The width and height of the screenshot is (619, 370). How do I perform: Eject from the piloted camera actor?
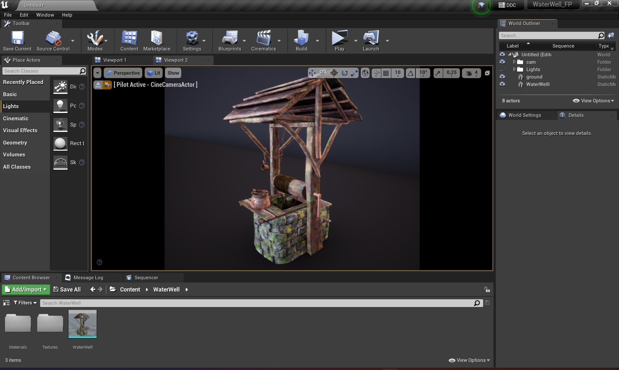[98, 85]
